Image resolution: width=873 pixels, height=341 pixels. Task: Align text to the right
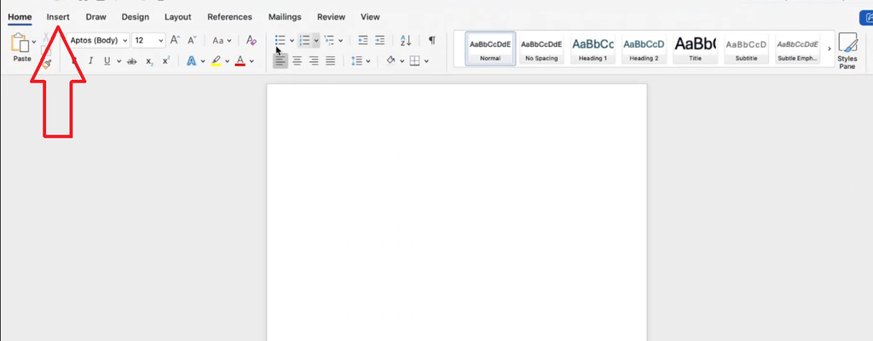point(314,61)
